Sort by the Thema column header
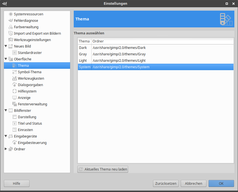This screenshot has width=238, height=192. click(84, 41)
